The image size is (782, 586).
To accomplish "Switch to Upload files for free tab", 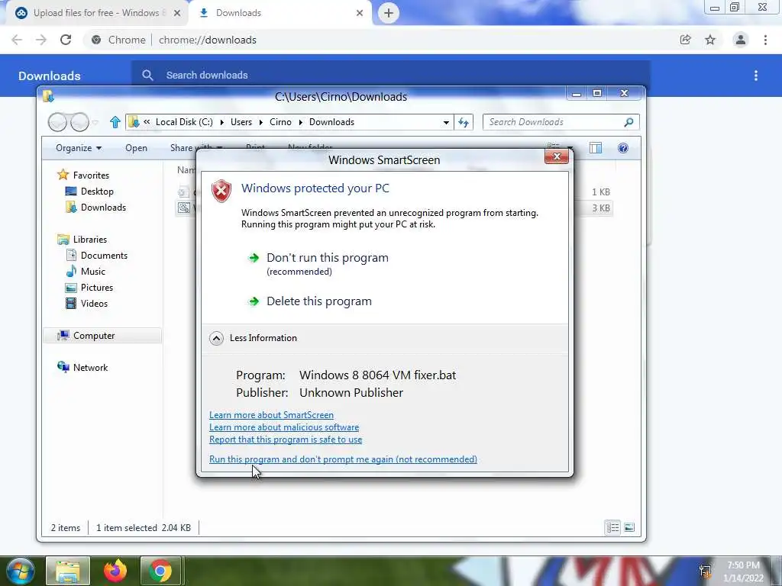I will point(95,13).
